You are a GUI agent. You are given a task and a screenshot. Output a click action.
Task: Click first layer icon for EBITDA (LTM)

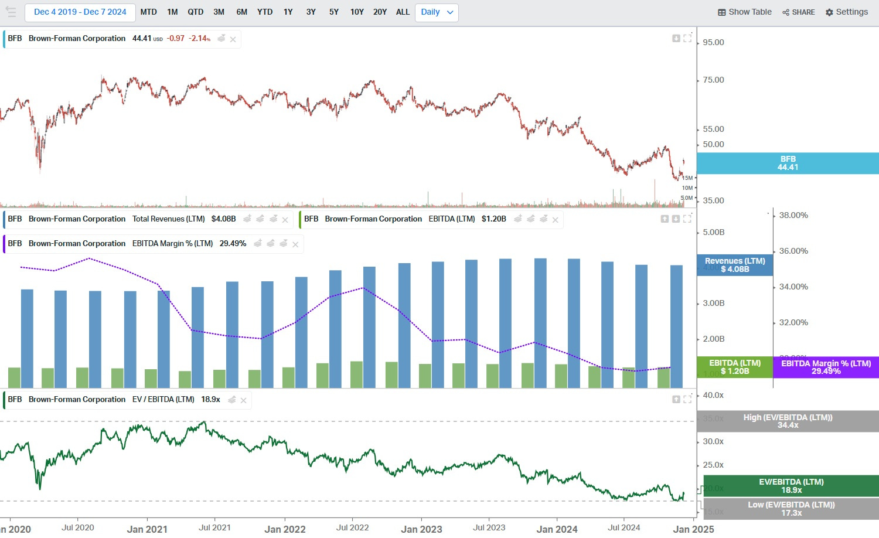[518, 219]
